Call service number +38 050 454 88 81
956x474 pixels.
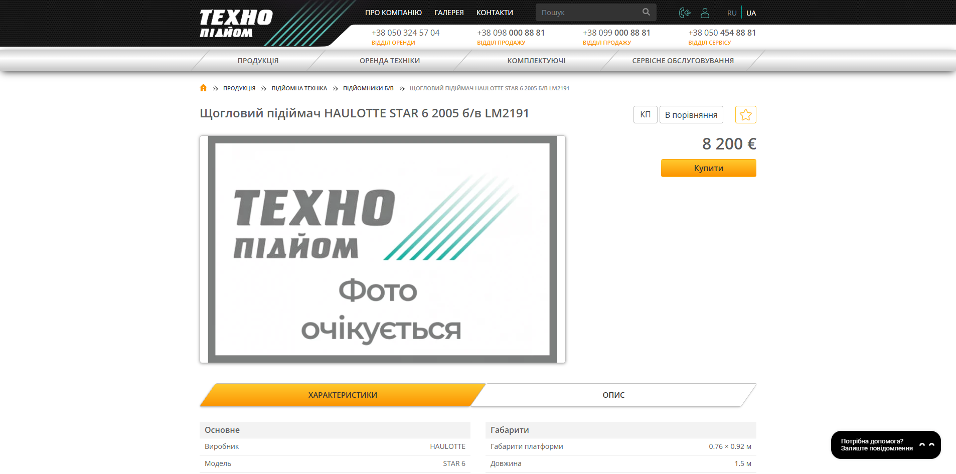tap(722, 33)
